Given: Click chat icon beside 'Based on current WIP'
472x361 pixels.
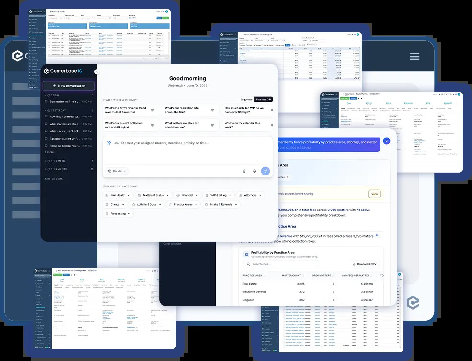Looking at the screenshot, I should [x=46, y=139].
